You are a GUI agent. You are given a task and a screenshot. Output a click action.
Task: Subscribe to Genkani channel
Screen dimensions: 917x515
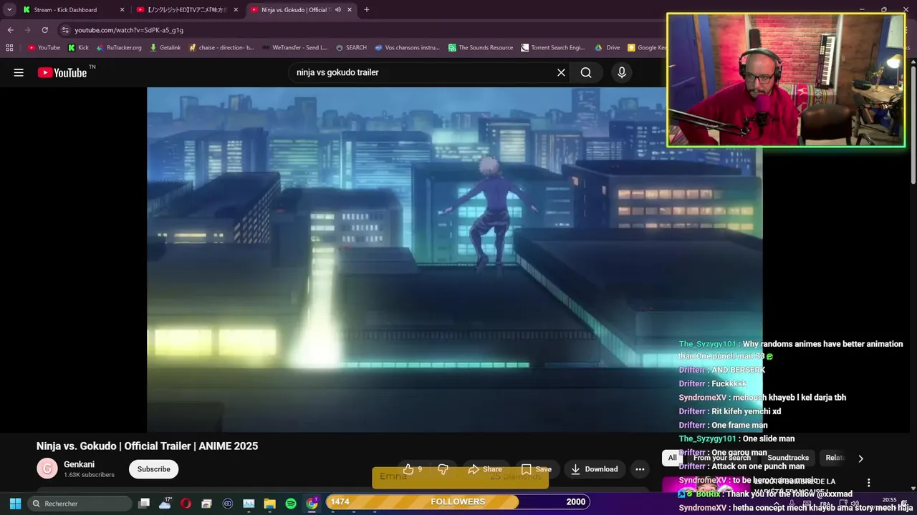[153, 469]
